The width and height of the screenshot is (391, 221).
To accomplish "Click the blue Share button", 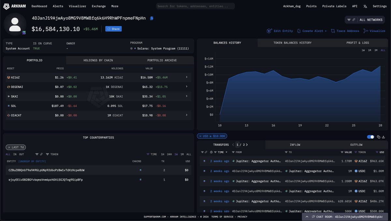I will 113,29.
